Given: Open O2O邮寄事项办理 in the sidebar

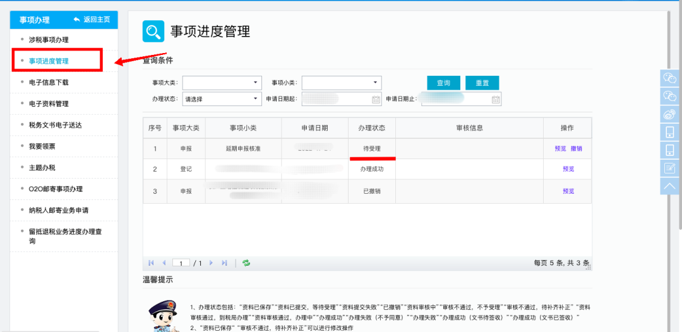Looking at the screenshot, I should point(56,189).
